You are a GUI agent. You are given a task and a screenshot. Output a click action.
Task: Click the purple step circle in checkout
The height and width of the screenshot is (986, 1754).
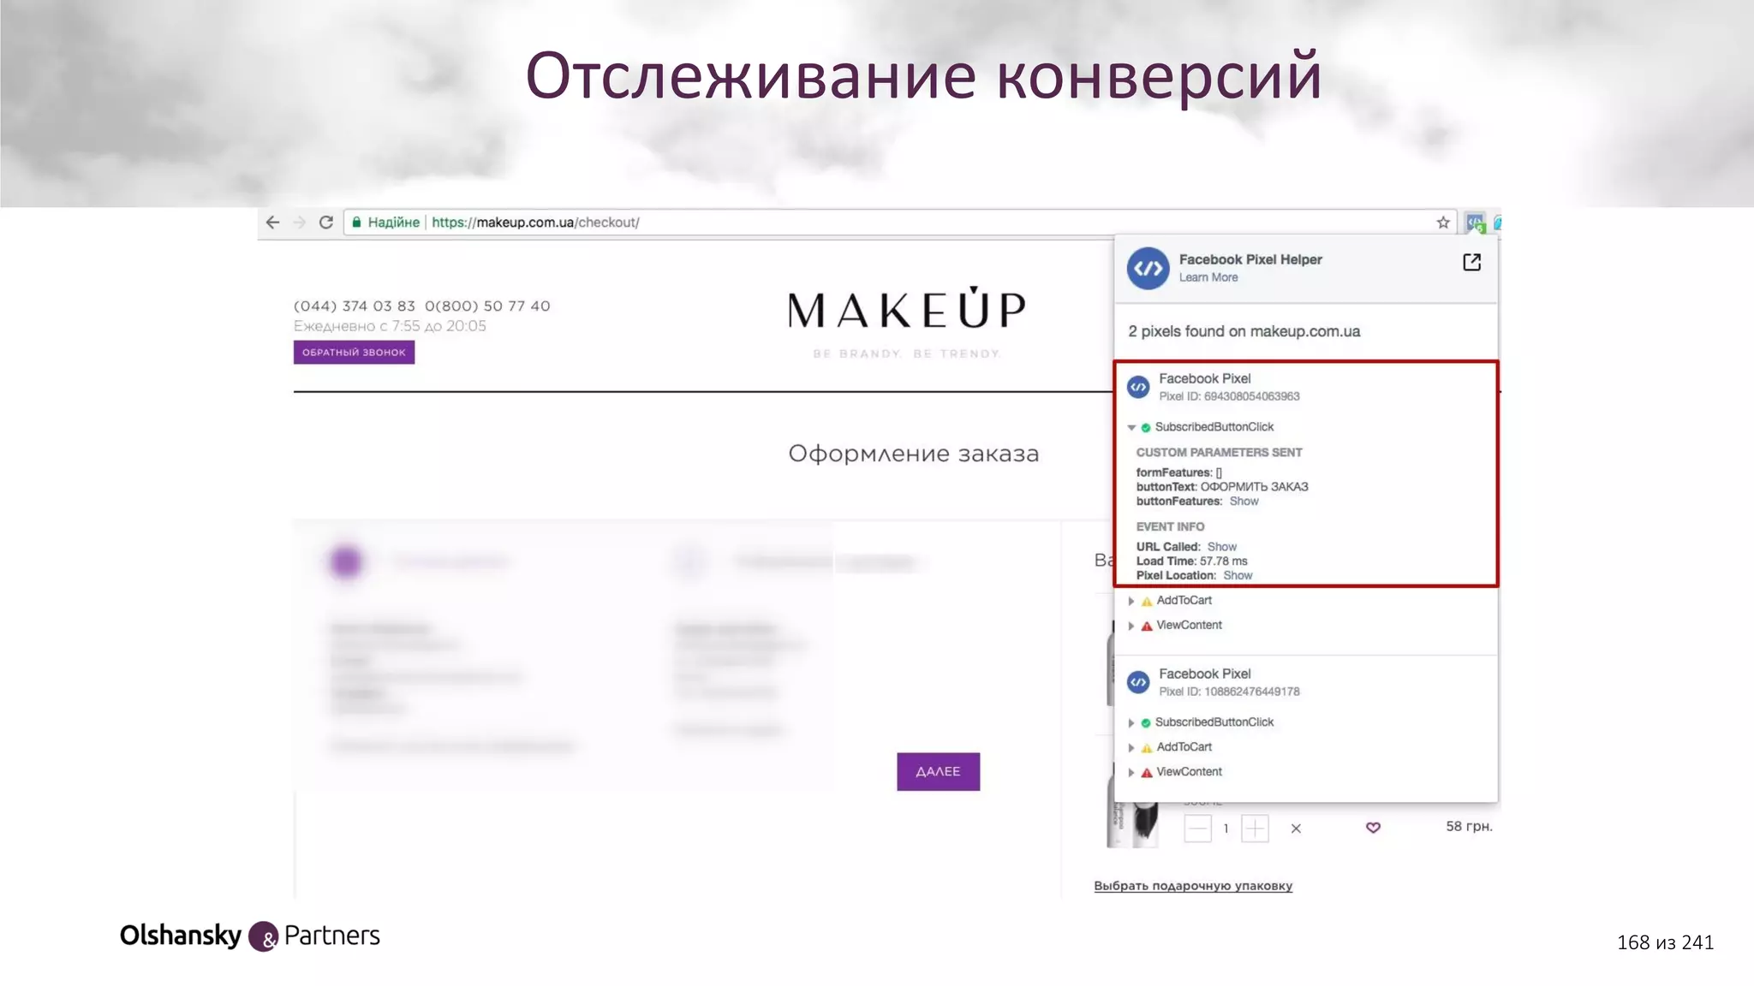(x=346, y=562)
